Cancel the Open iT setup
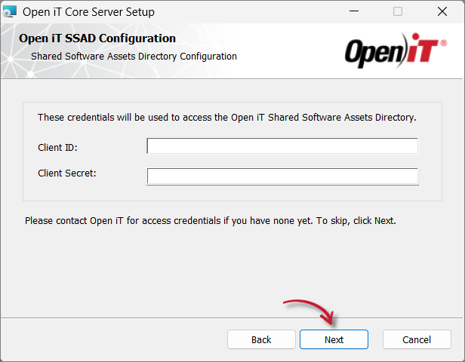Image resolution: width=465 pixels, height=362 pixels. click(x=417, y=339)
